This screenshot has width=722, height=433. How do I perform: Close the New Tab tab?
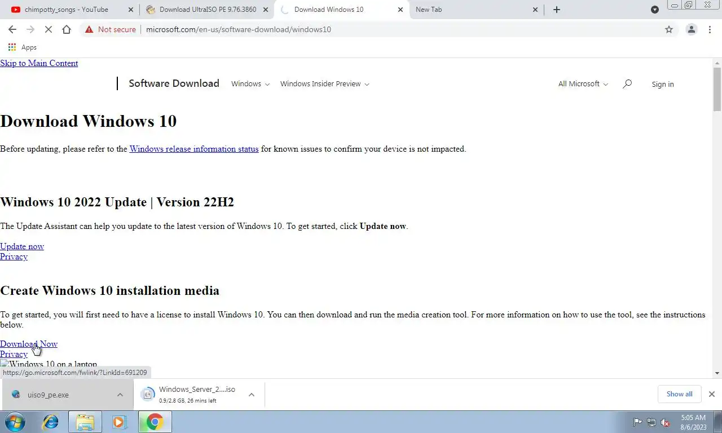click(535, 10)
